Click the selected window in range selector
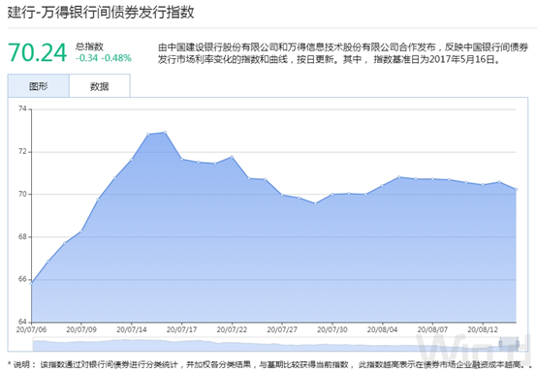The height and width of the screenshot is (372, 537). pyautogui.click(x=509, y=344)
